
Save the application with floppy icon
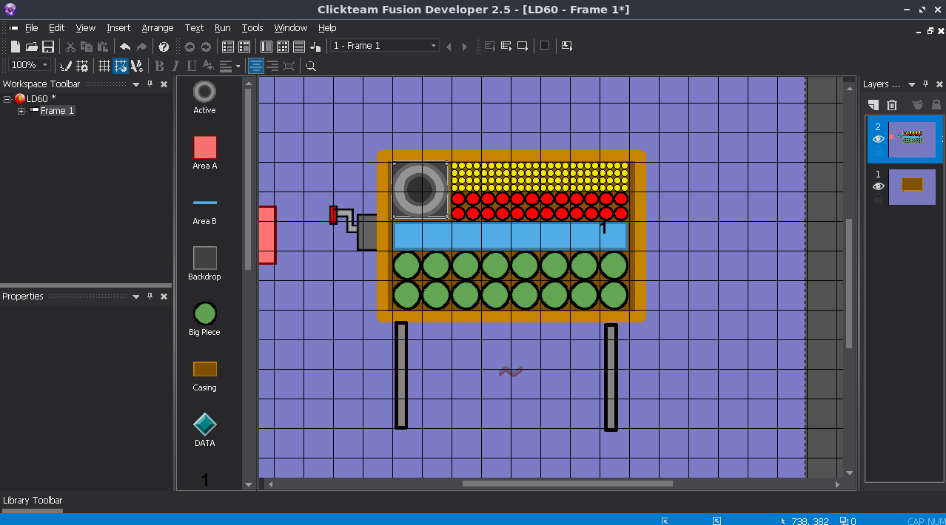point(47,46)
